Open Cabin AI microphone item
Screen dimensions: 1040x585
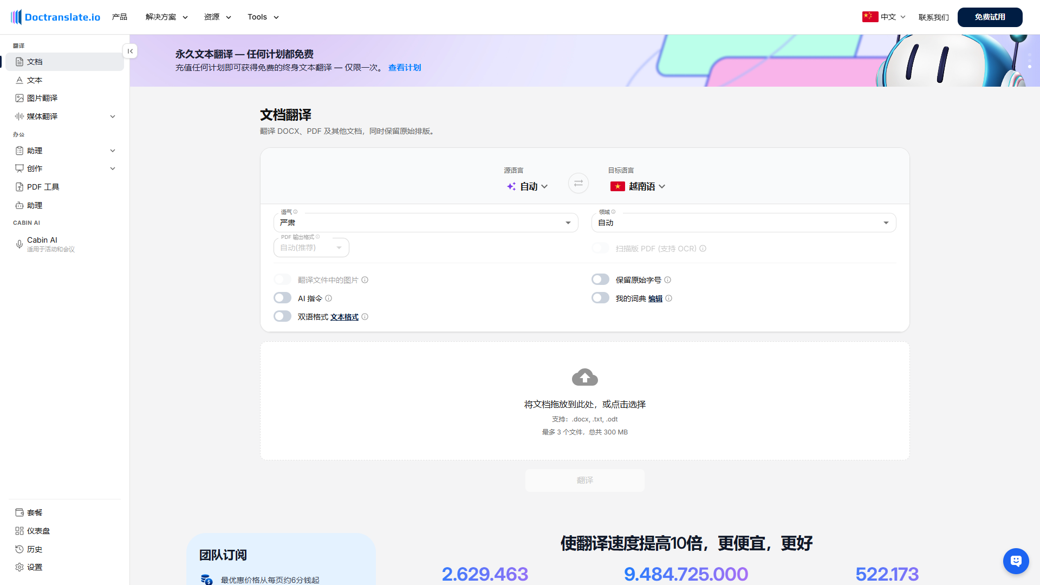tap(65, 244)
